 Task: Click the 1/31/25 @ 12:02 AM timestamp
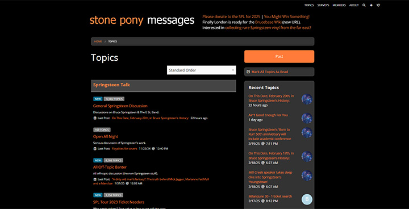(128, 183)
